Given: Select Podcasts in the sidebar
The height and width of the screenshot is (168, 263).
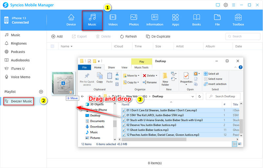Looking at the screenshot, I should pyautogui.click(x=15, y=52).
